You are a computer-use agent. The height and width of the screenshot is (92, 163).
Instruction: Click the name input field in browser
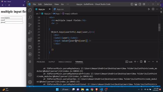coord(13,18)
